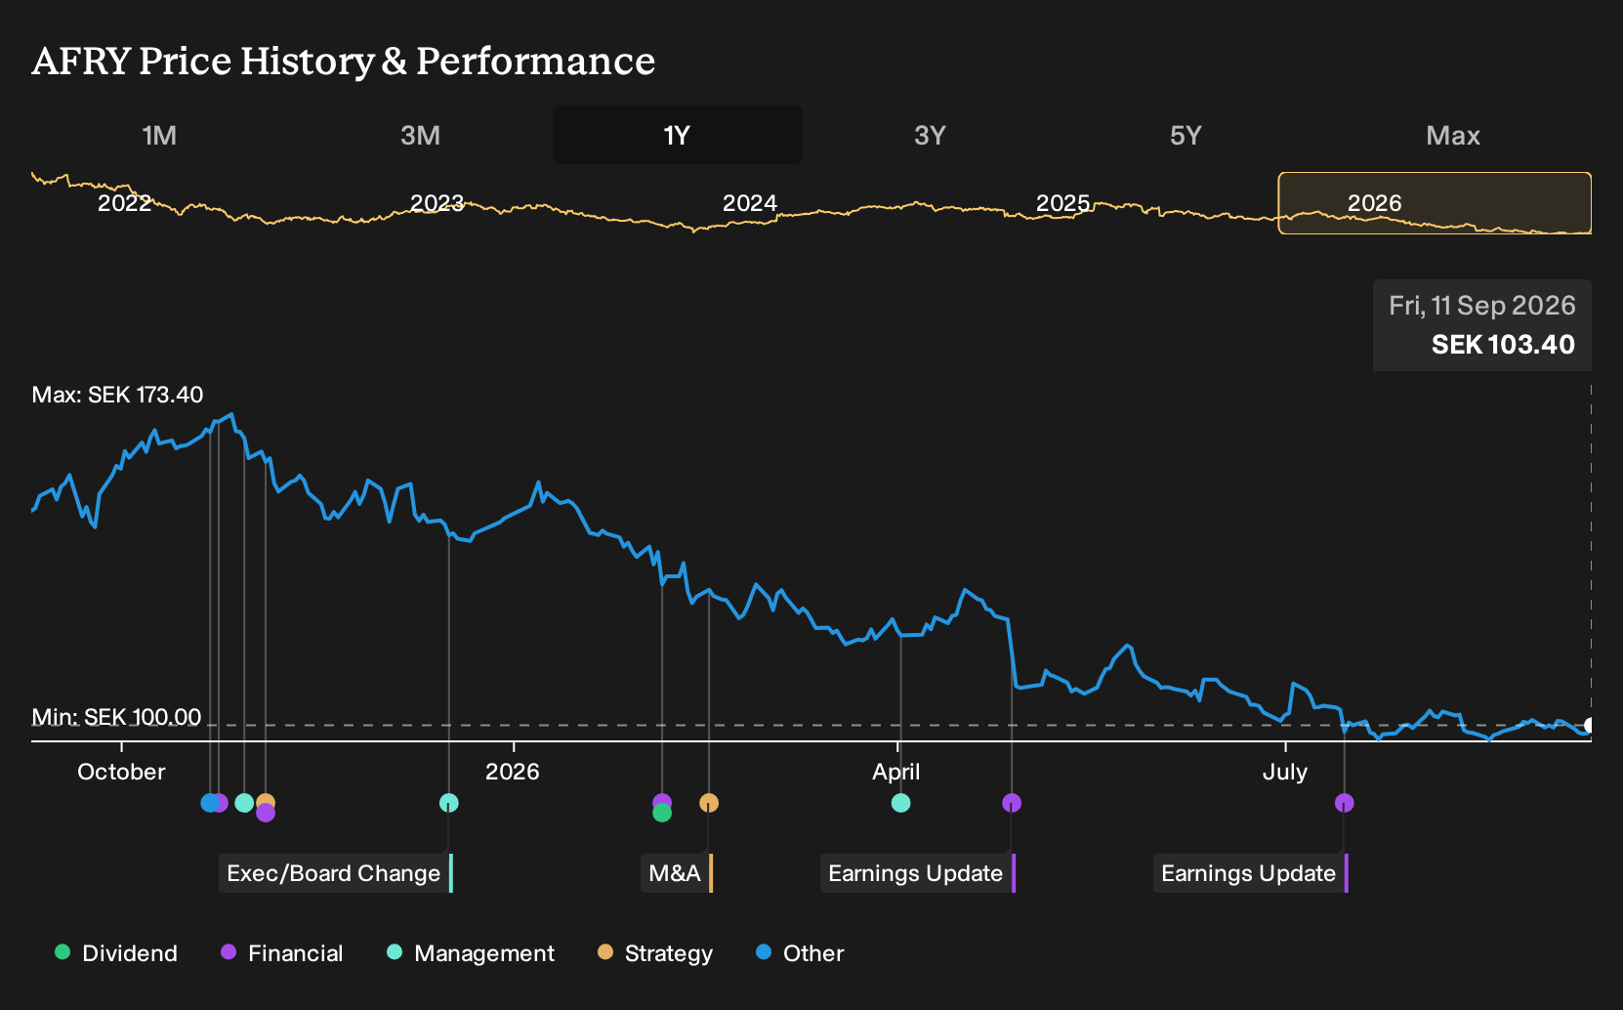Viewport: 1623px width, 1010px height.
Task: Click the purple dot directly above the green dot
Action: 662,801
